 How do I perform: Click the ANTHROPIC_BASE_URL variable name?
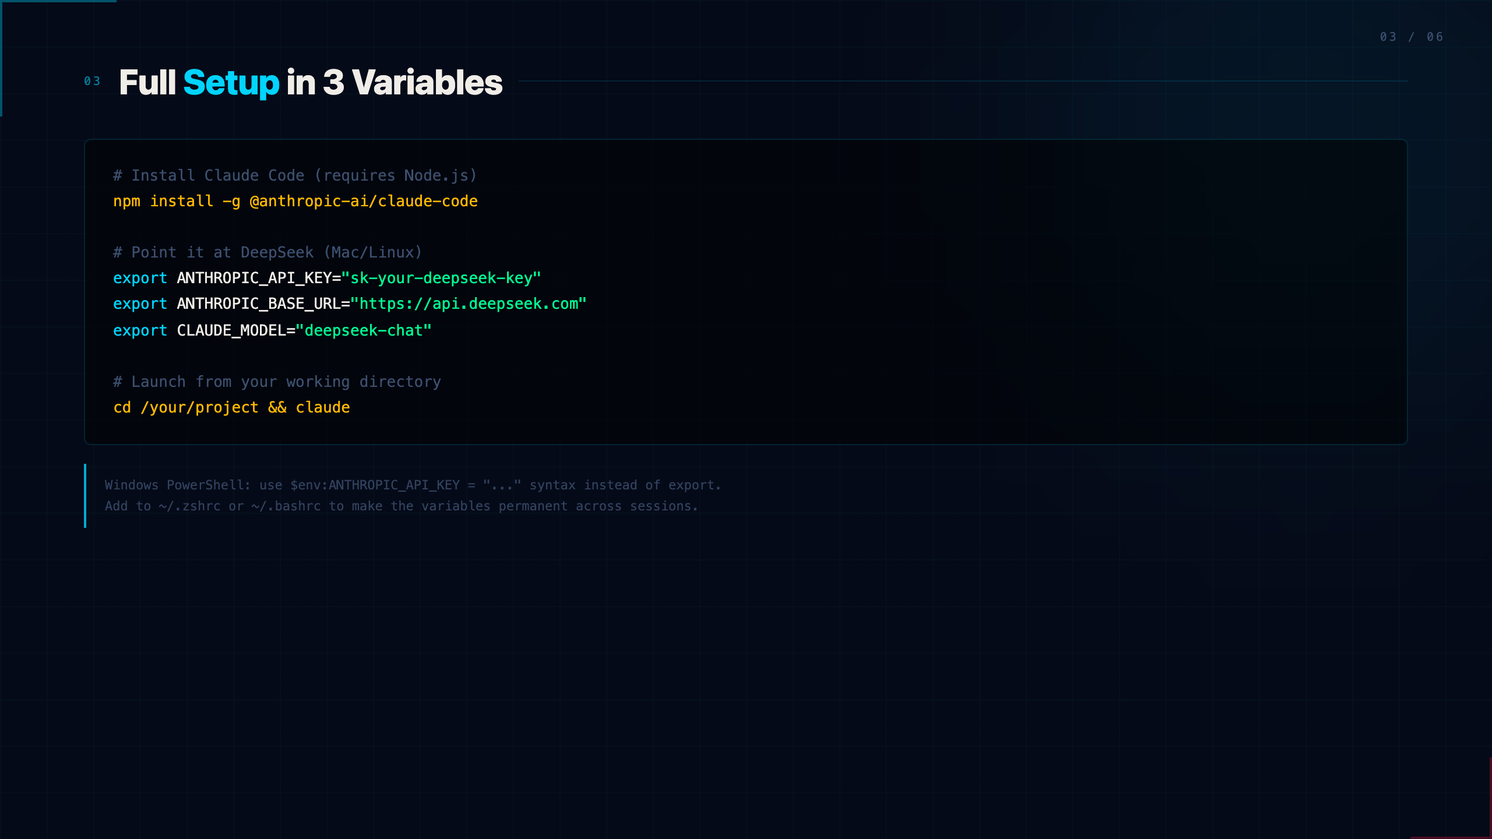click(259, 304)
